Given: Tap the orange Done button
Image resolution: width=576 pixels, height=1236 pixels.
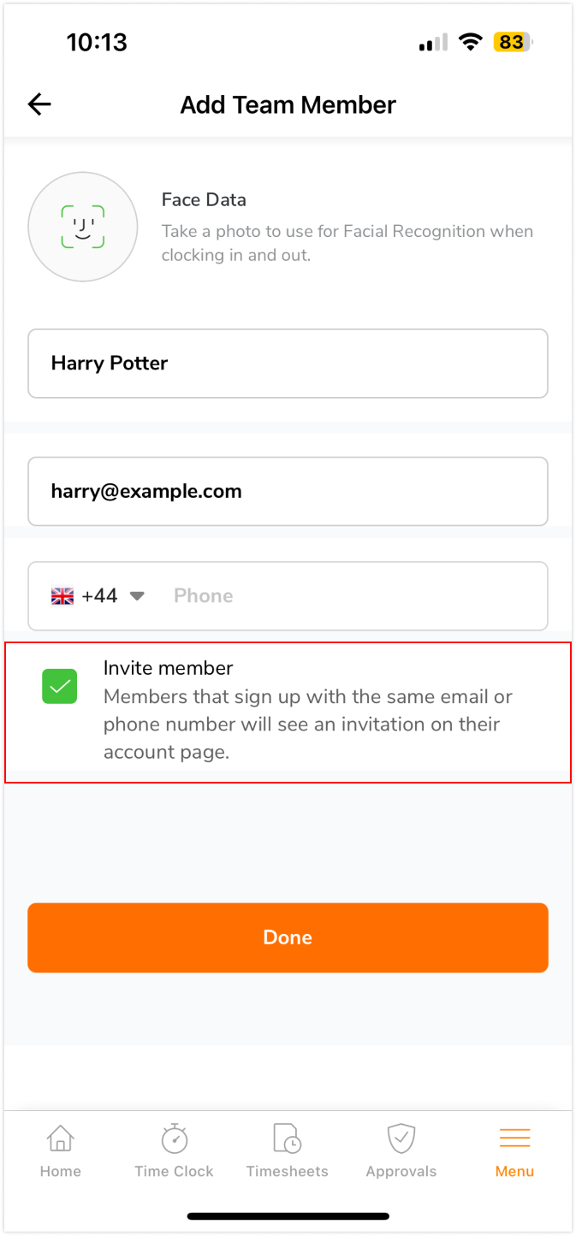Looking at the screenshot, I should [288, 937].
